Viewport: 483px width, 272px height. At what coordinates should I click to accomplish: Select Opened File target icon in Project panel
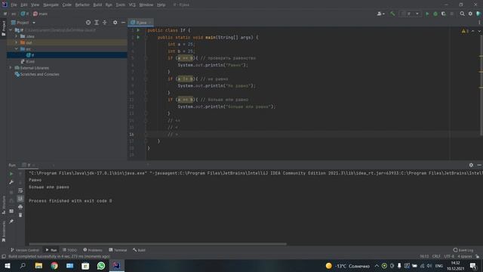[88, 23]
